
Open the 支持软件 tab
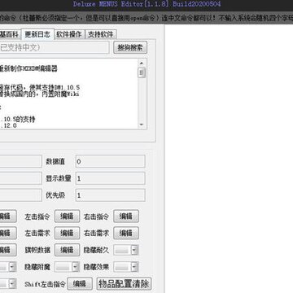(x=101, y=34)
